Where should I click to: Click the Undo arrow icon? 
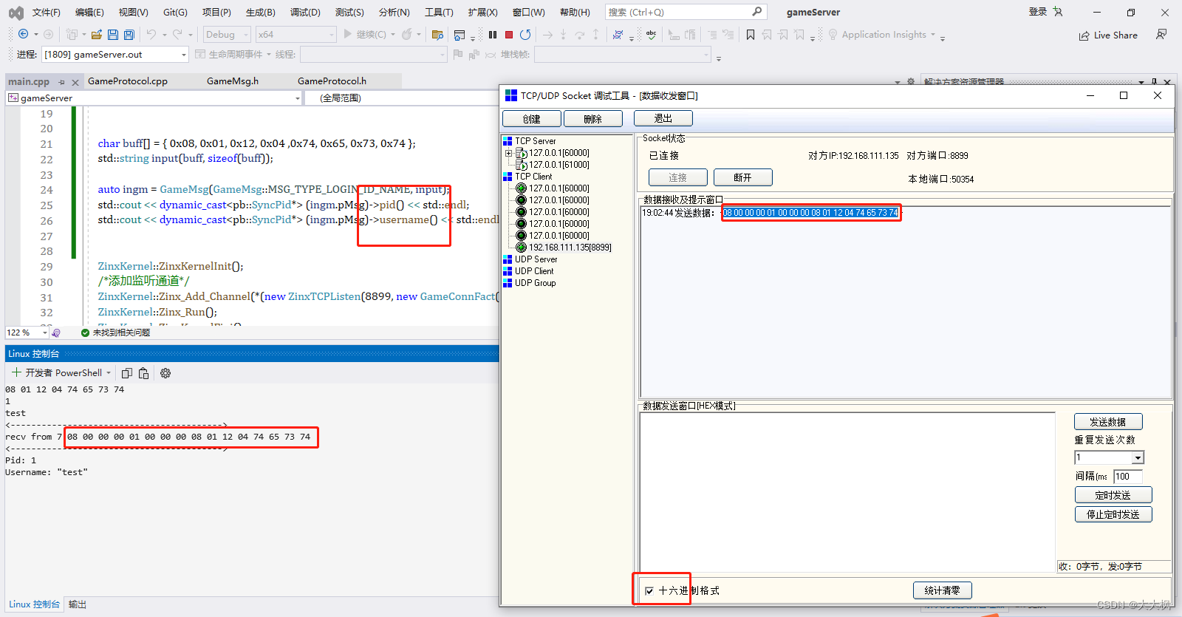(151, 34)
